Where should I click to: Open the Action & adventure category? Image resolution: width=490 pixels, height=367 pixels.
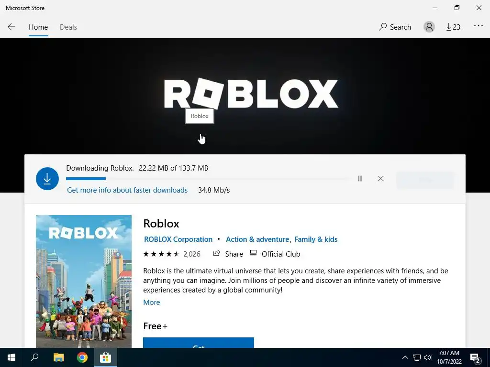coord(257,239)
